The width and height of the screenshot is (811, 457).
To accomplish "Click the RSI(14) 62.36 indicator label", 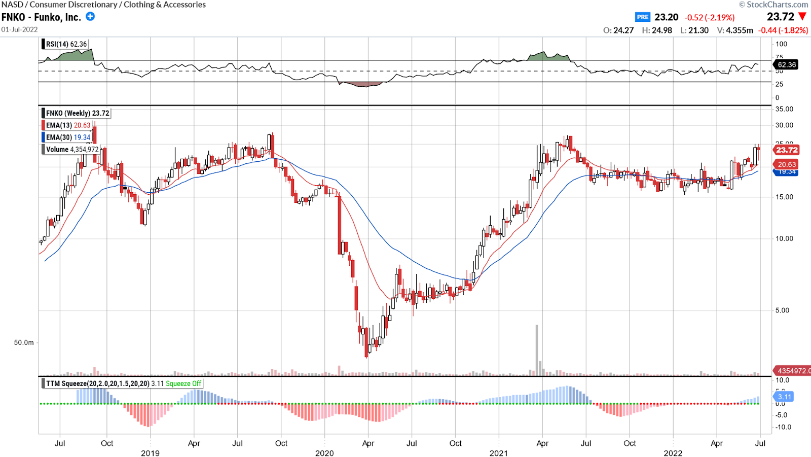I will click(x=66, y=44).
